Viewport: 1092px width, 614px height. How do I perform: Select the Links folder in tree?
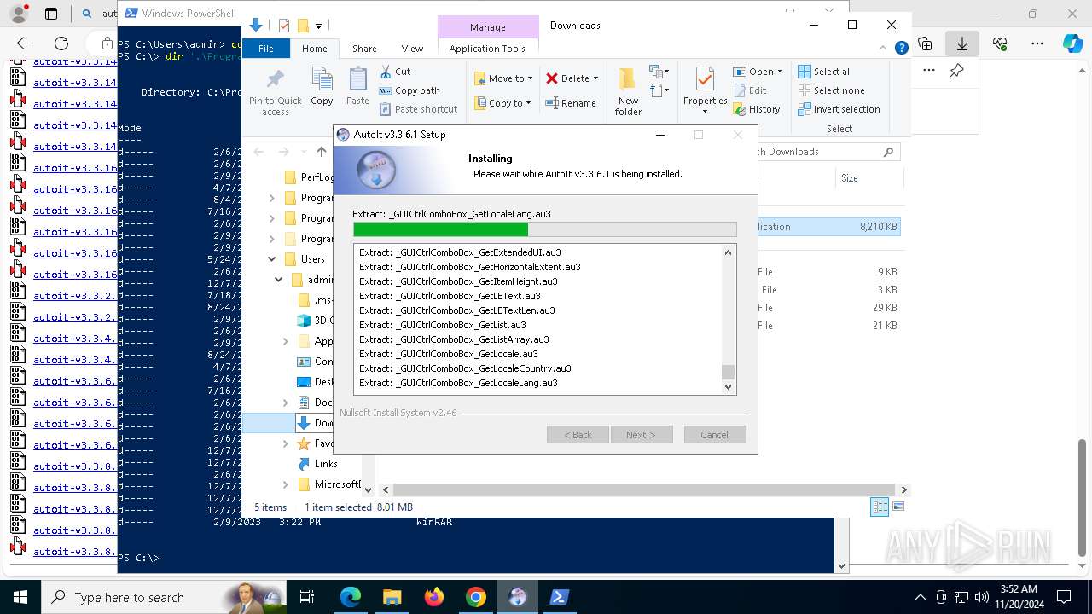(326, 464)
